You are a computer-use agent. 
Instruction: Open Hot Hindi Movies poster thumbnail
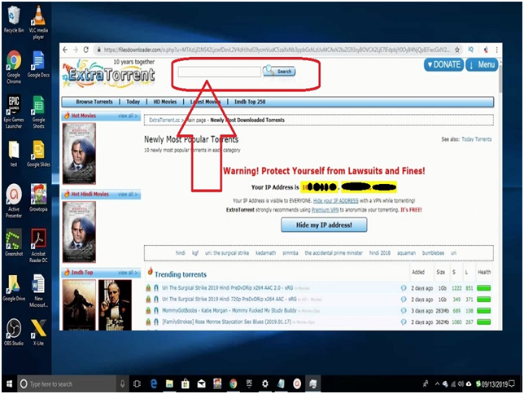click(x=79, y=232)
